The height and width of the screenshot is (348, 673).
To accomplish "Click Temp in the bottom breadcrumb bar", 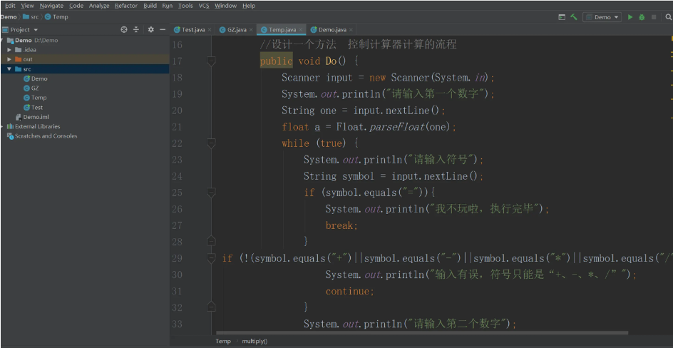I will point(222,342).
